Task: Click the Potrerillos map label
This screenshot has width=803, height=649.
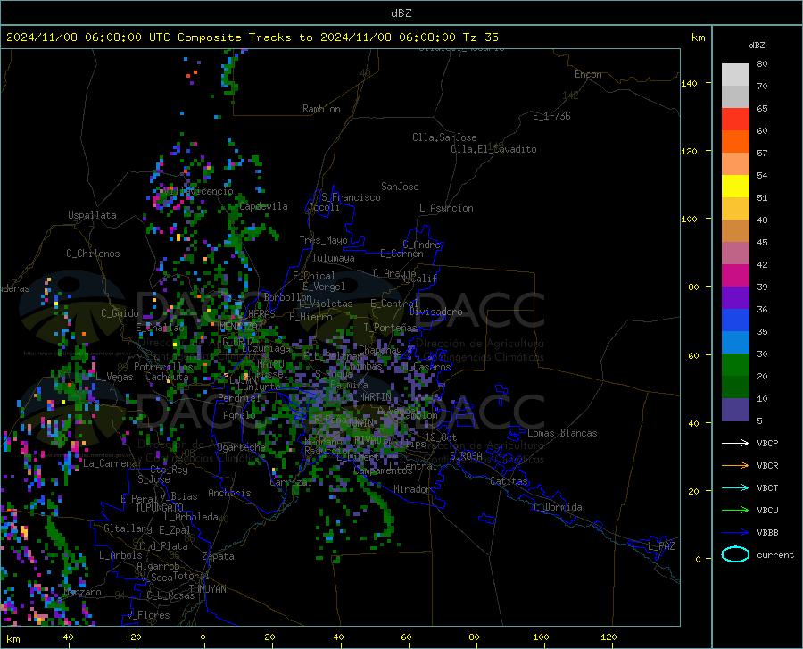Action: [163, 367]
